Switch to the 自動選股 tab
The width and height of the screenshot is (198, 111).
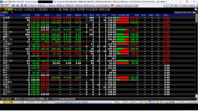[x=42, y=10]
